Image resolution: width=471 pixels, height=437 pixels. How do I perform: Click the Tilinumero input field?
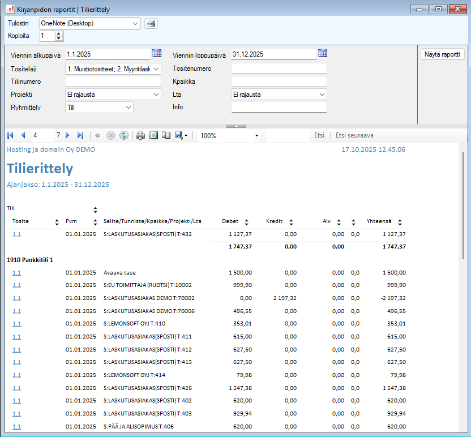click(x=113, y=82)
